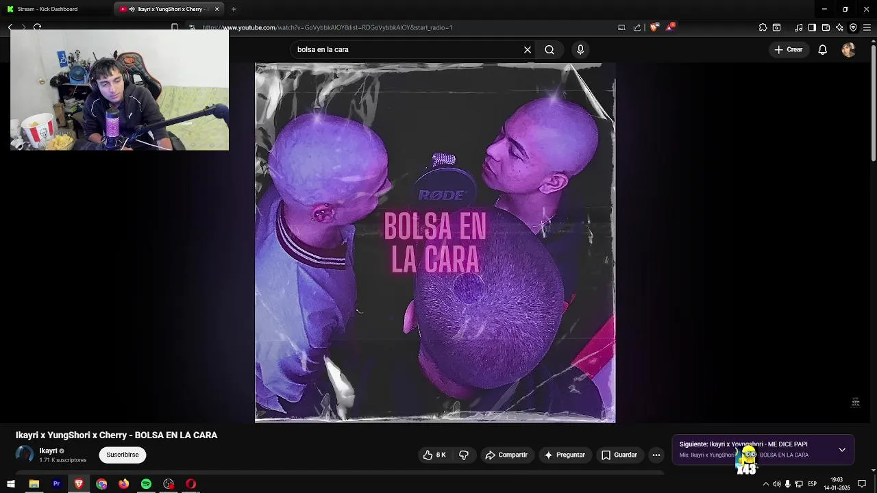The width and height of the screenshot is (877, 493).
Task: Open browser hamburger main menu
Action: (867, 27)
